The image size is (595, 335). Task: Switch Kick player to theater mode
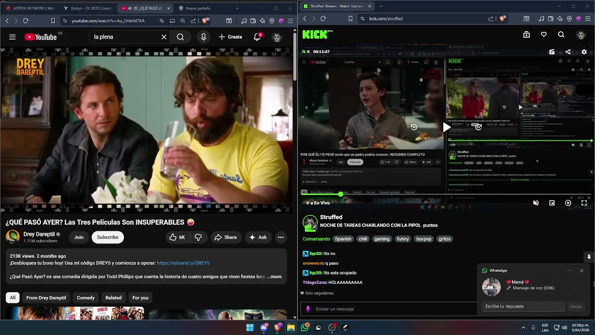coord(552,203)
